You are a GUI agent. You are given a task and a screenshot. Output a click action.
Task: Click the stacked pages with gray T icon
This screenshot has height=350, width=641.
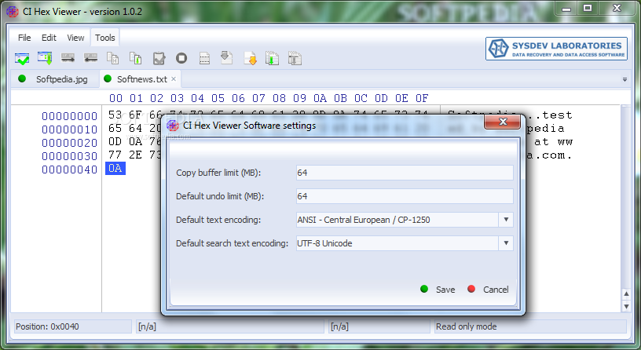tap(295, 58)
